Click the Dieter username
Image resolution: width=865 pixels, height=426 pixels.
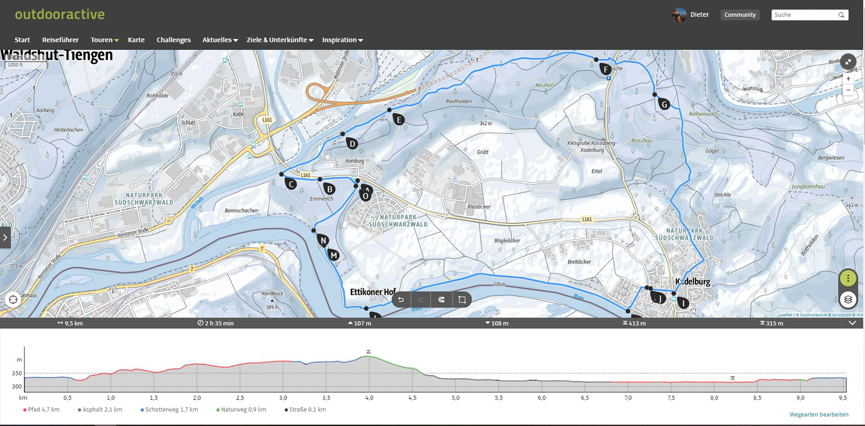pyautogui.click(x=699, y=15)
